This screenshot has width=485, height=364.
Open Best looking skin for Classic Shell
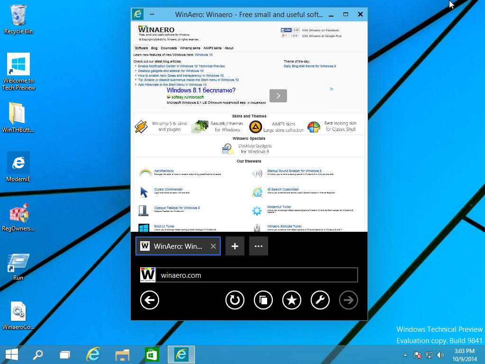point(332,126)
